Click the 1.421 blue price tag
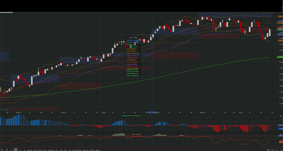Image resolution: width=283 pixels, height=151 pixels. coord(280,21)
